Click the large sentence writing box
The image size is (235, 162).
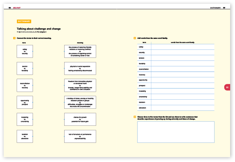176,132
